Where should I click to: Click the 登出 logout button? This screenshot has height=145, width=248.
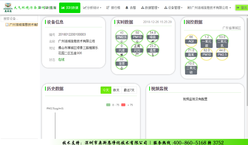click(x=241, y=8)
